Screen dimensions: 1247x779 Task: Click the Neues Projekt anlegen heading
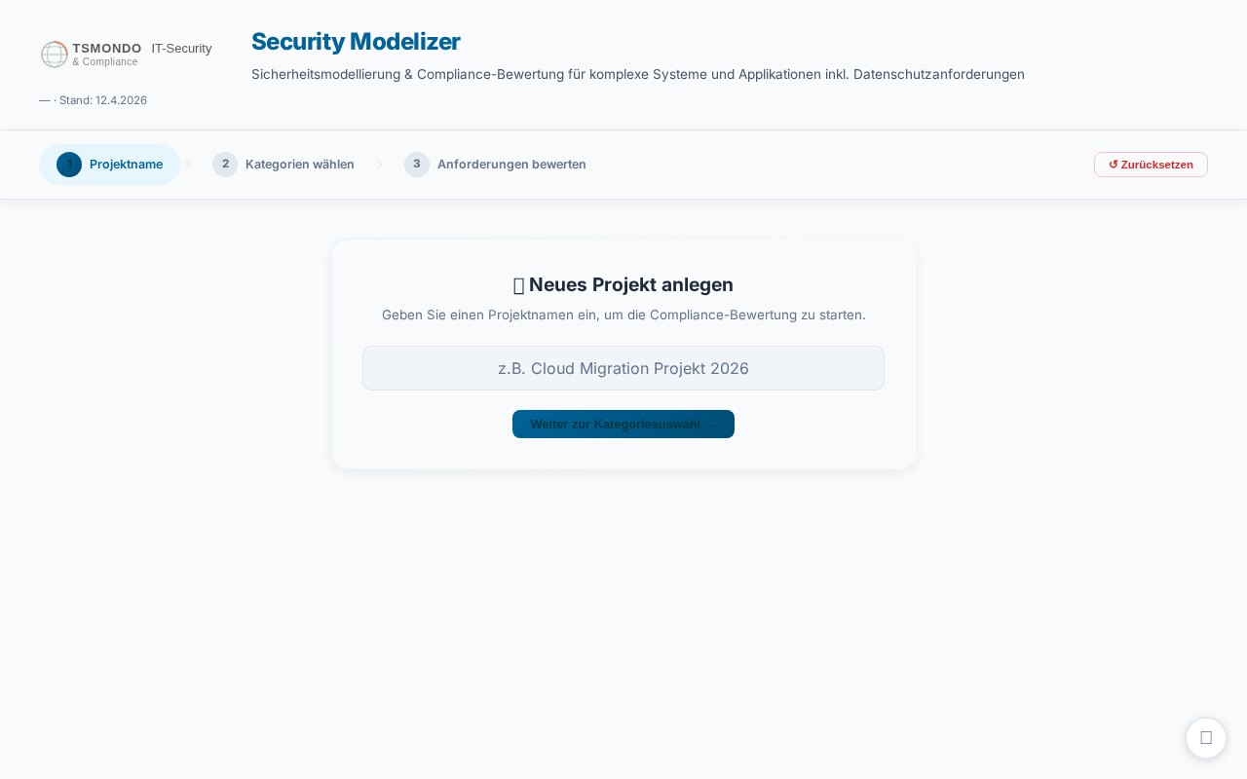631,285
